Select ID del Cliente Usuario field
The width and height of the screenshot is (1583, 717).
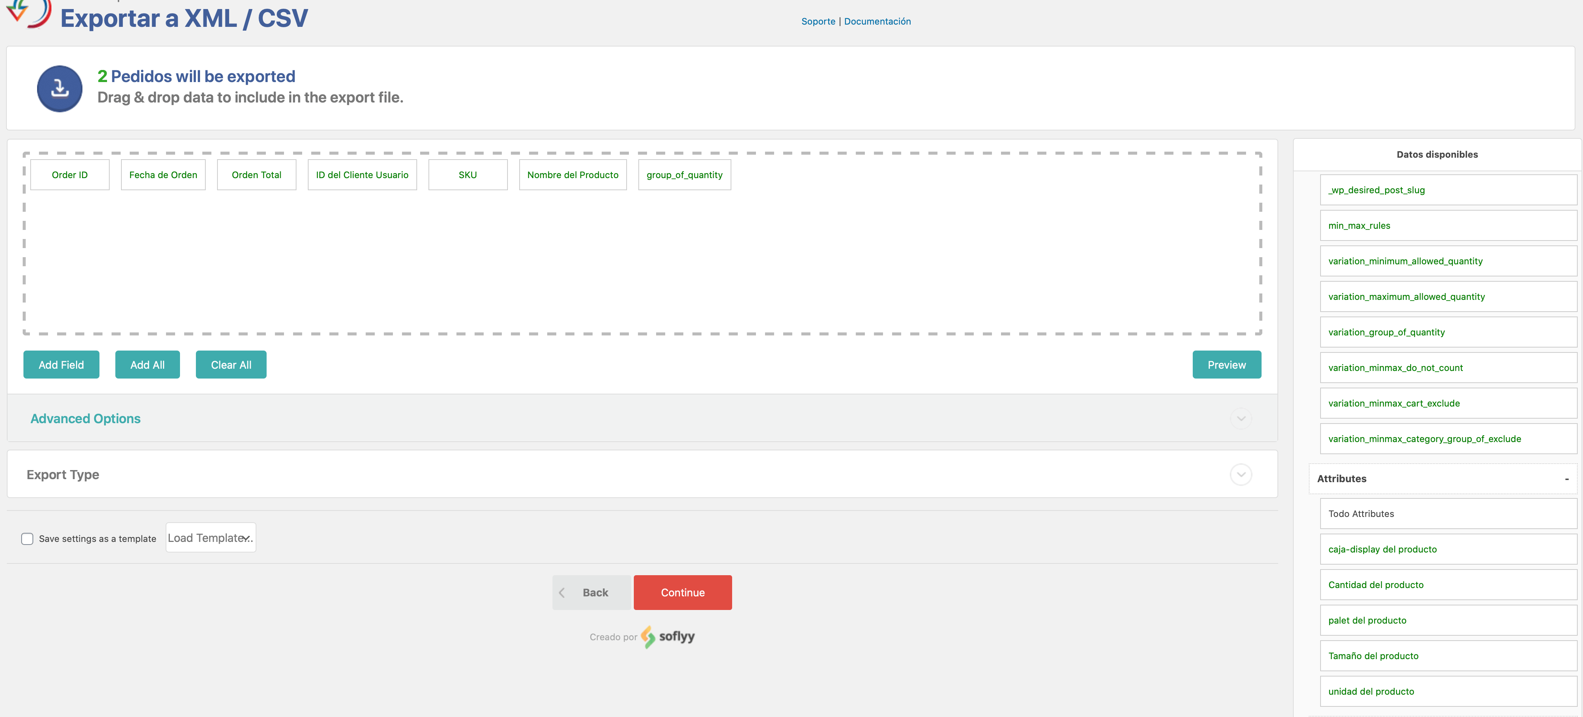point(362,175)
